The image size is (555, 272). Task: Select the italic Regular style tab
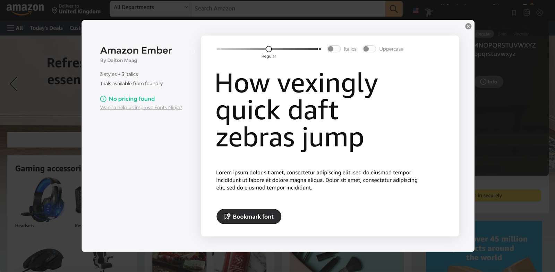point(521,34)
